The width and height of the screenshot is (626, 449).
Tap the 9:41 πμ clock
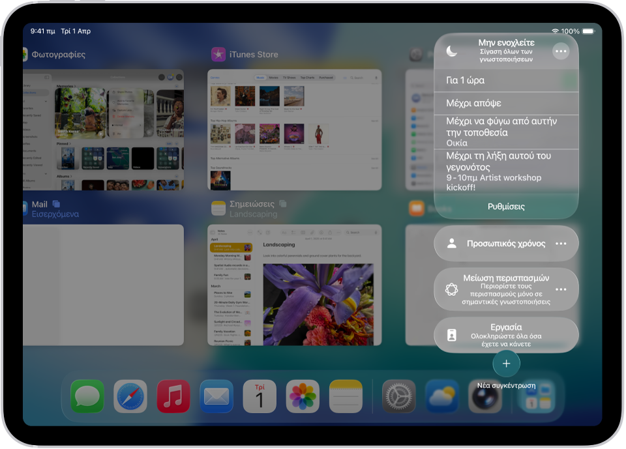point(43,31)
